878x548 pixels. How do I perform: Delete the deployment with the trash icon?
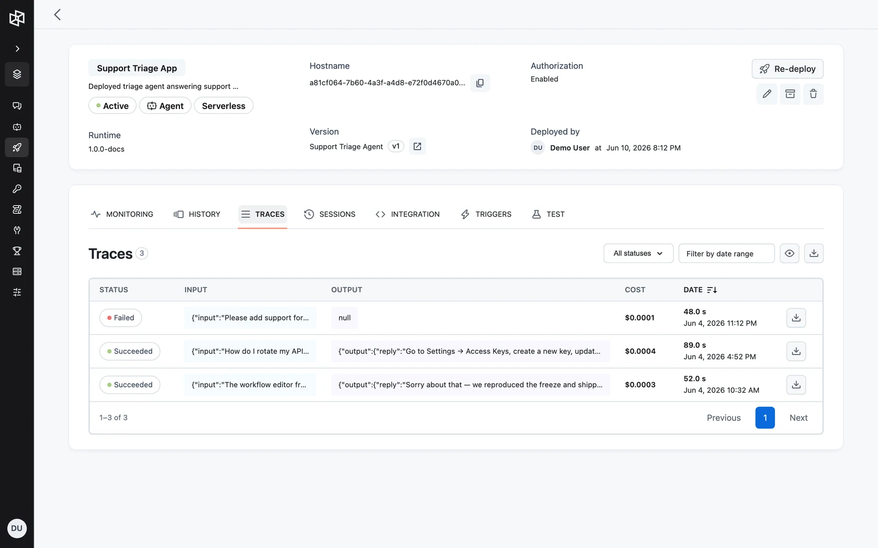(813, 94)
